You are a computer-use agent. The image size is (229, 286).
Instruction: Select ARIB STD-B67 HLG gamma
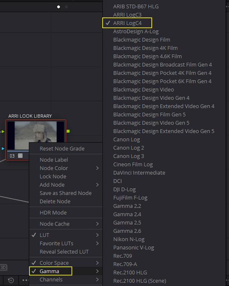click(x=136, y=6)
